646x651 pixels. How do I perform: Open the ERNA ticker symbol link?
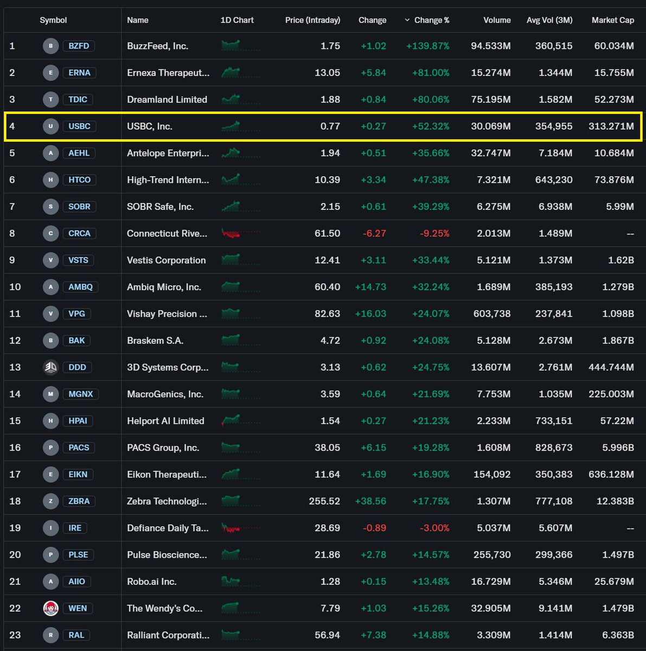coord(80,73)
